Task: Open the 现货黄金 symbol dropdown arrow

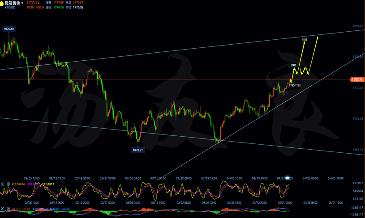Action: coord(22,4)
